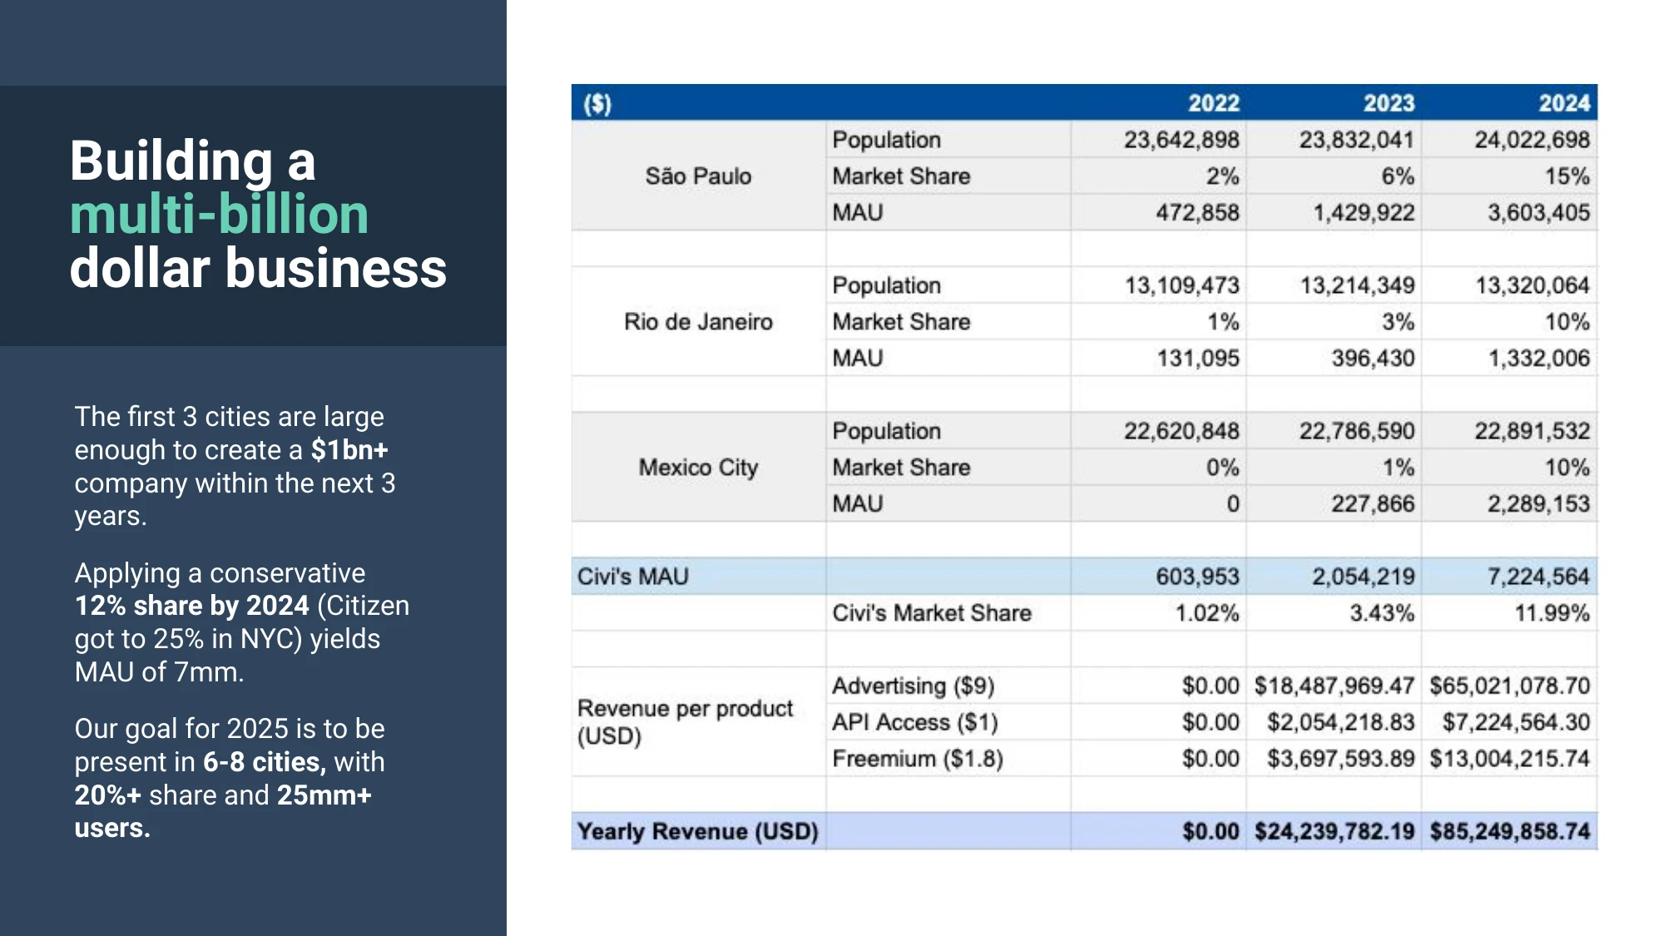Click the paragraph mentioning 12% share by 2024
The height and width of the screenshot is (936, 1664).
[241, 622]
